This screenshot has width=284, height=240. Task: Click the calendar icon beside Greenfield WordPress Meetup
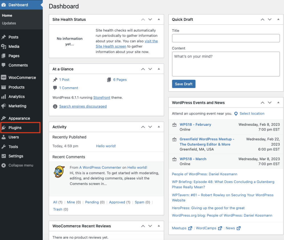(x=175, y=139)
